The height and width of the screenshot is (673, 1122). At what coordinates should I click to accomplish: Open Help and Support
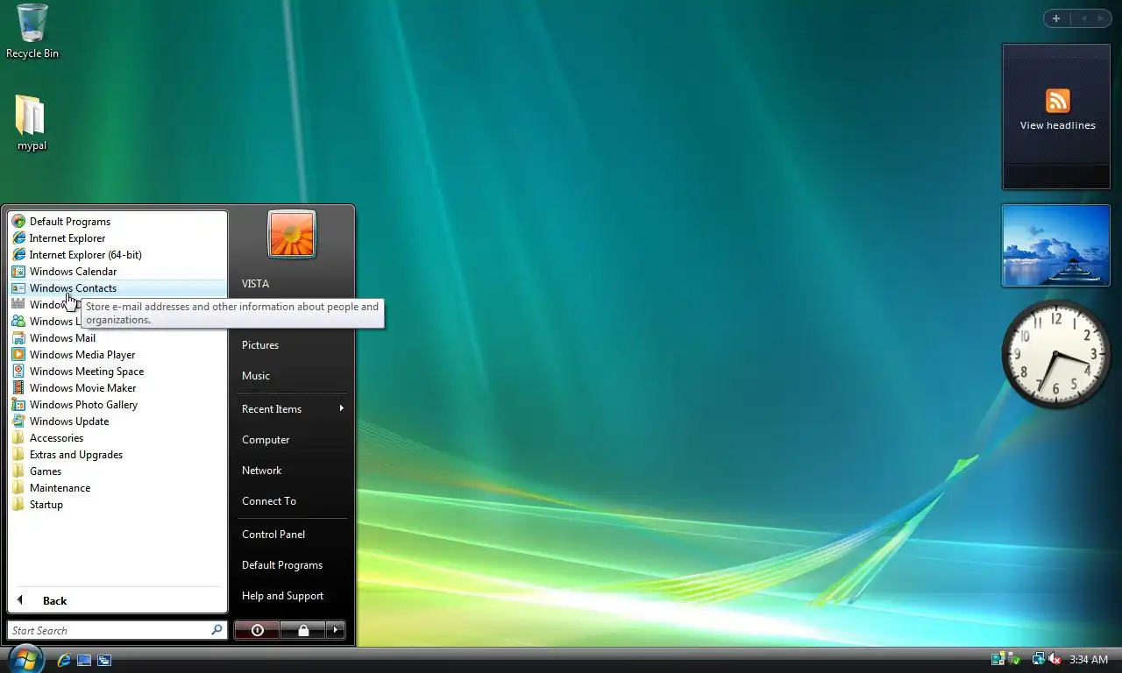tap(282, 596)
